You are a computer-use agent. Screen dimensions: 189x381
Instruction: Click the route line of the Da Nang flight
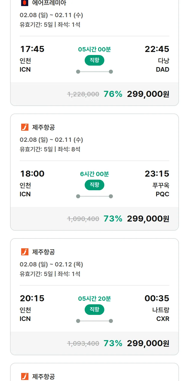[94, 72]
